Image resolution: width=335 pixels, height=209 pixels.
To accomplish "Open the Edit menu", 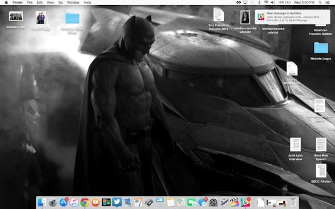I will click(40, 3).
